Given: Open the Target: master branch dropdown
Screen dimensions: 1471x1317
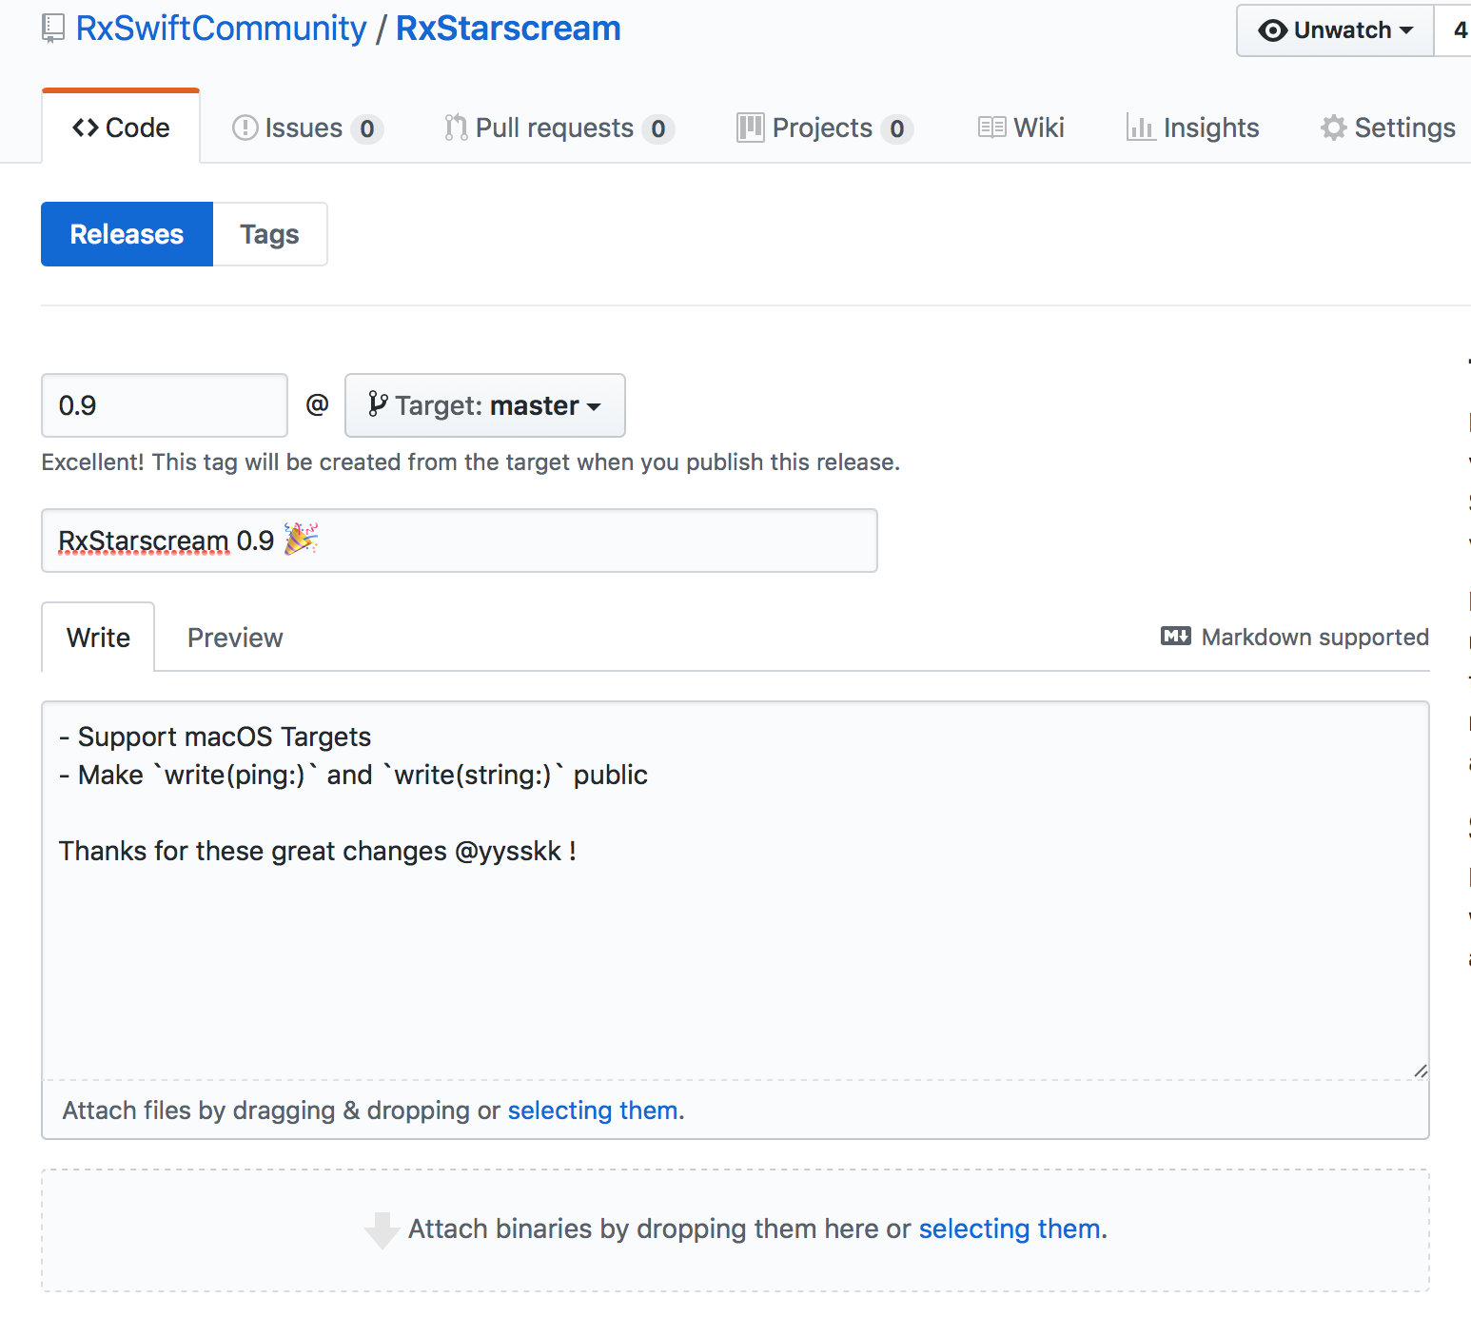Looking at the screenshot, I should coord(485,405).
